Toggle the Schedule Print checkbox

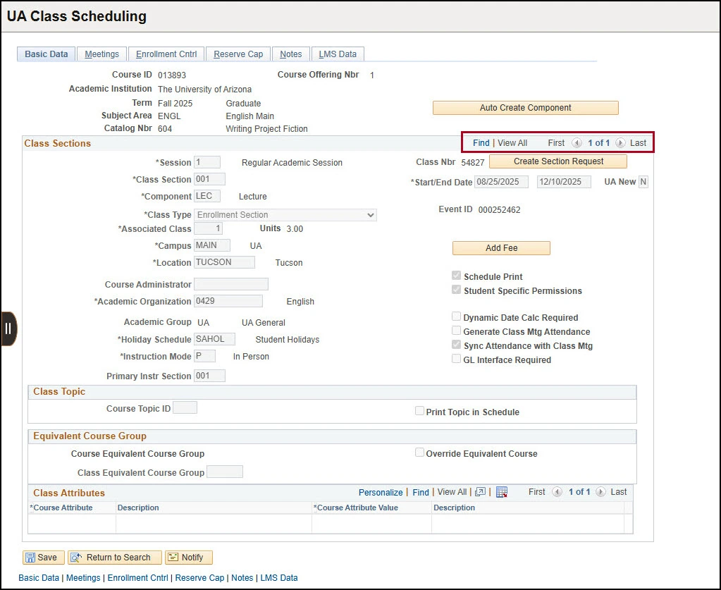[x=456, y=276]
